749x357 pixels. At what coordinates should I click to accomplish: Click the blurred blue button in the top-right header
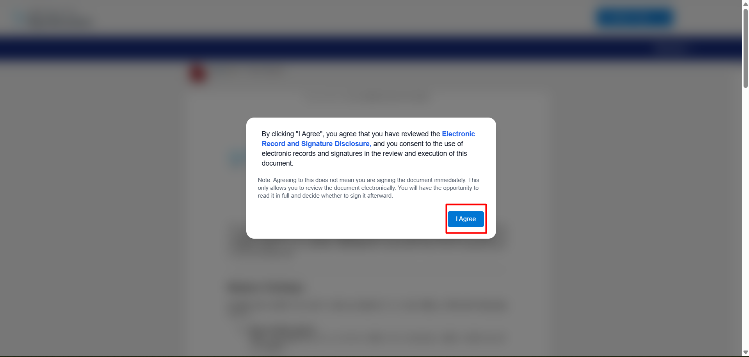point(635,18)
